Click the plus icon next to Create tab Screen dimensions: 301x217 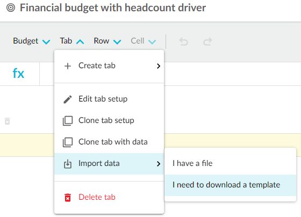tap(68, 66)
